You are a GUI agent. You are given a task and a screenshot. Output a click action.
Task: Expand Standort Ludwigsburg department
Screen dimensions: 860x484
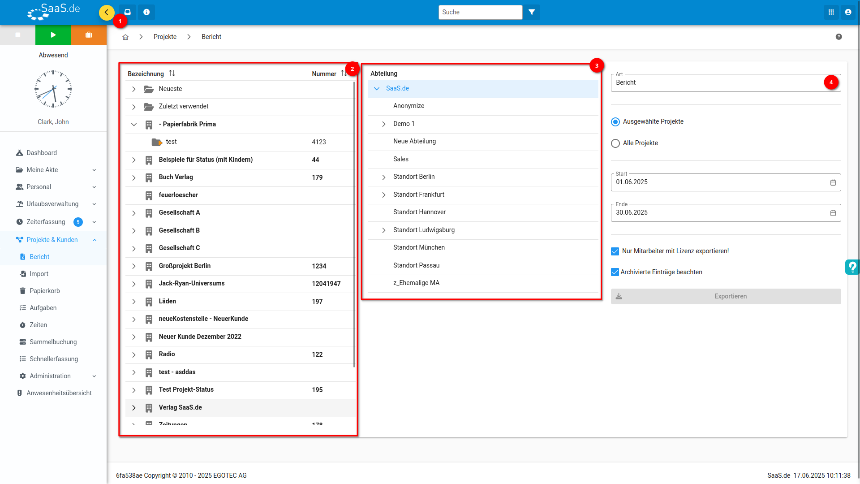384,230
